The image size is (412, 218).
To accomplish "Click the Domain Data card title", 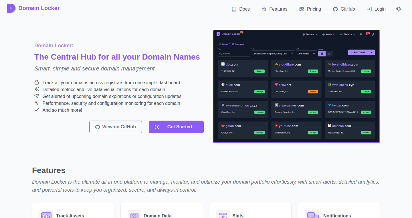I will coord(158,216).
